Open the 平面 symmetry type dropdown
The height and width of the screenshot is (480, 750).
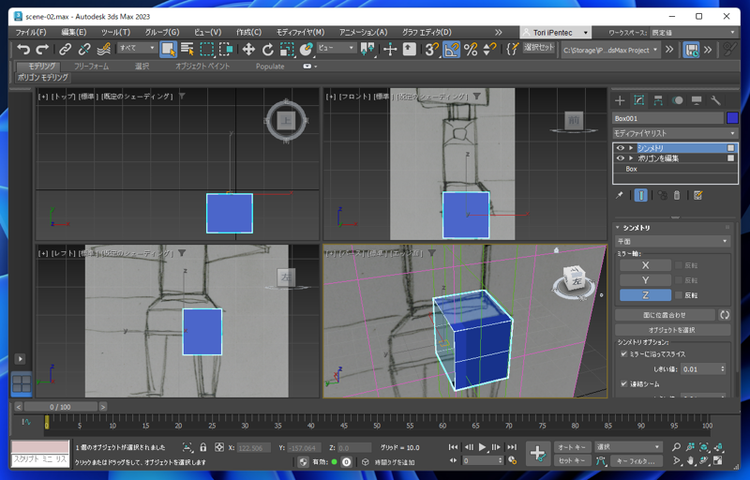coord(672,241)
